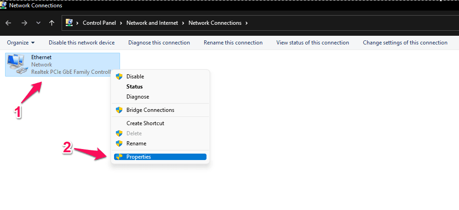Click the shield icon beside Properties
The height and width of the screenshot is (210, 459).
[119, 157]
